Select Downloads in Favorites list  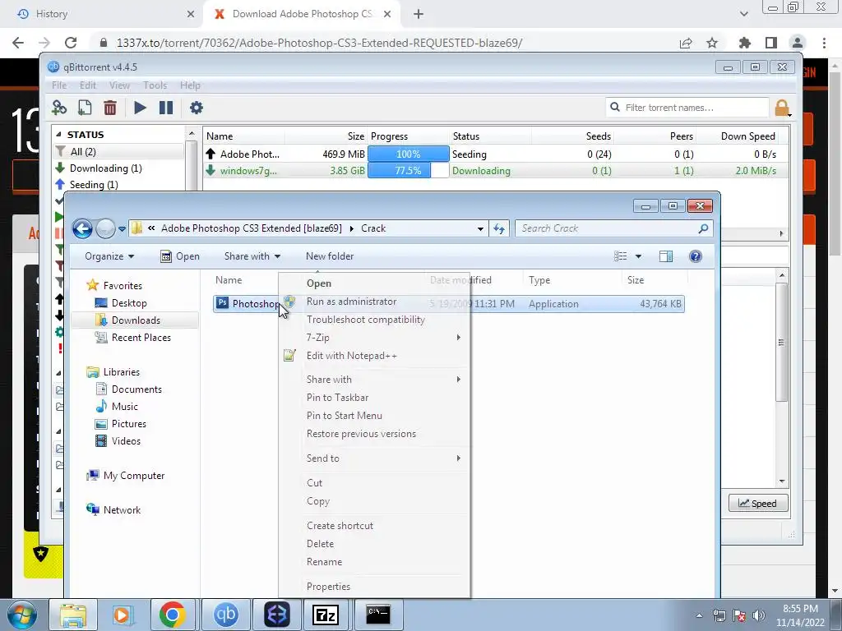[136, 320]
